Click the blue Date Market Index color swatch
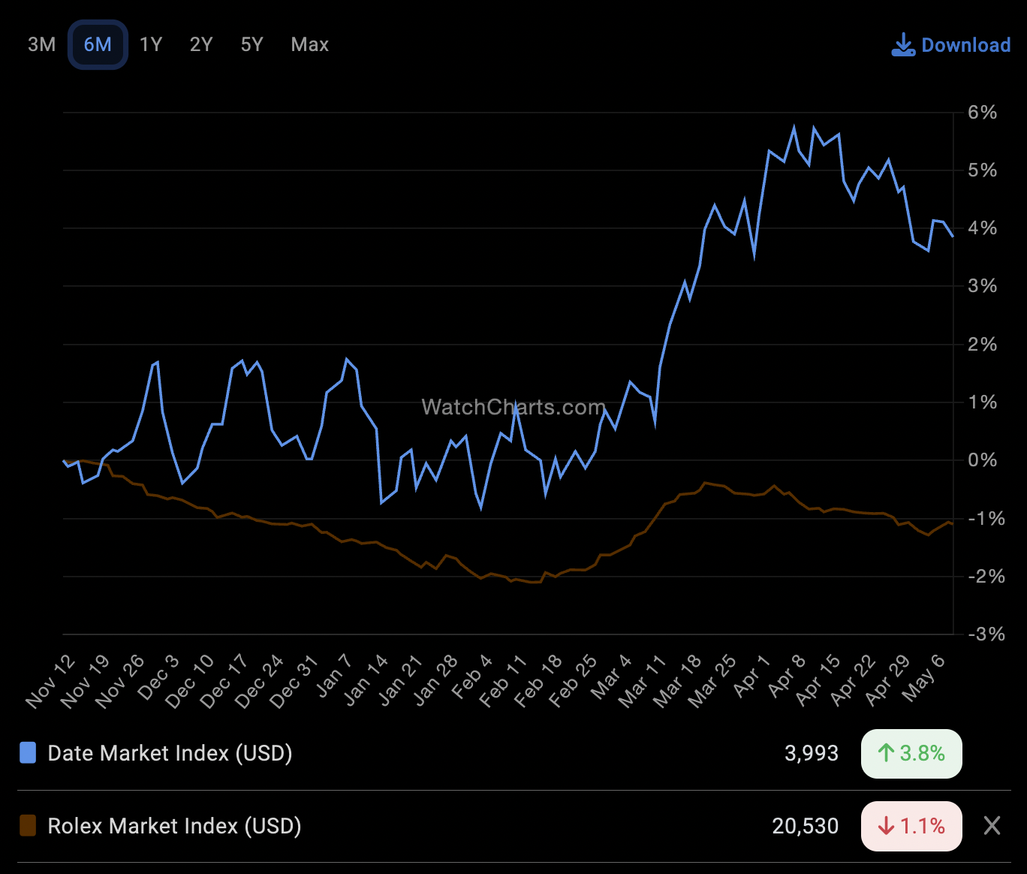 click(28, 753)
